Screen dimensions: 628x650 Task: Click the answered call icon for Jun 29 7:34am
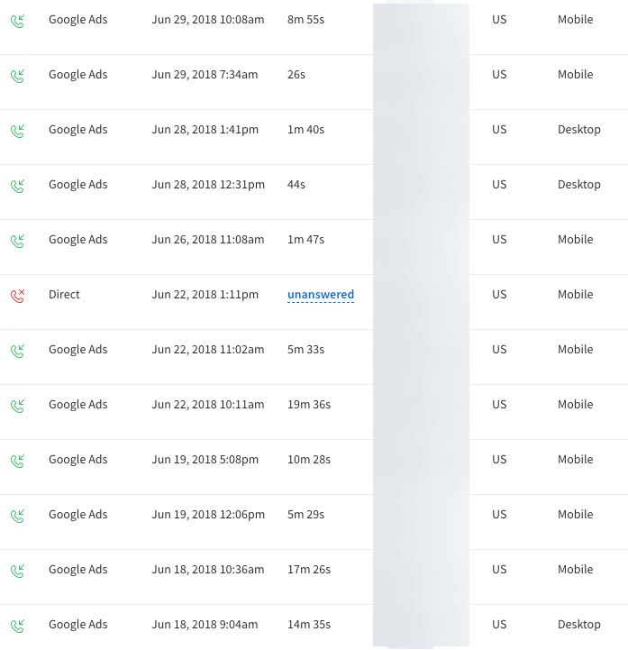tap(17, 75)
